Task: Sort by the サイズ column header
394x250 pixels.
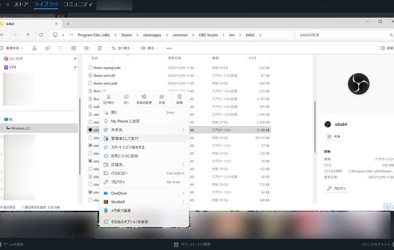Action: point(253,58)
